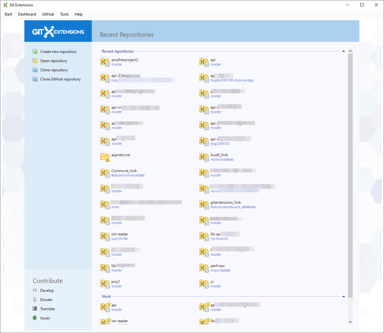Image resolution: width=384 pixels, height=333 pixels.
Task: Open the iot-reader repository under Work
Action: 120,321
